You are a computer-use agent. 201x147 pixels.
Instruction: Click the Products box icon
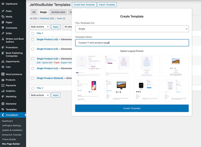point(3,80)
